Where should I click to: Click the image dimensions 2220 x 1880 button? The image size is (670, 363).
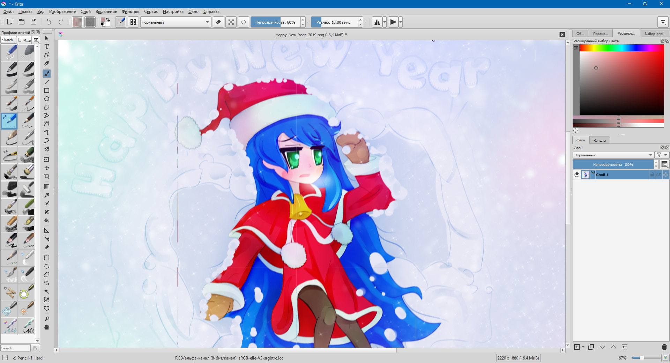click(x=518, y=358)
